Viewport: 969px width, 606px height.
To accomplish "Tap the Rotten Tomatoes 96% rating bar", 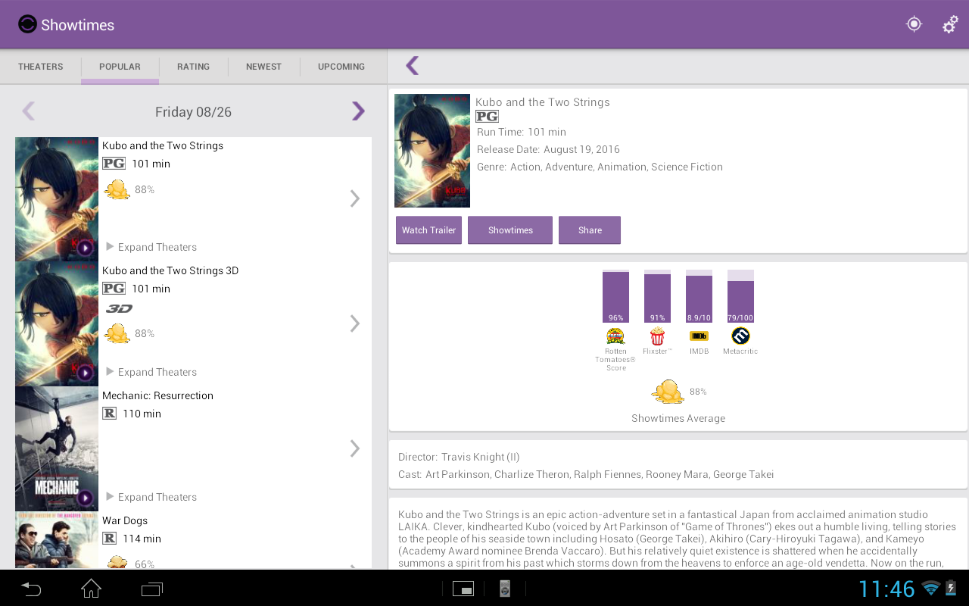I will point(615,296).
